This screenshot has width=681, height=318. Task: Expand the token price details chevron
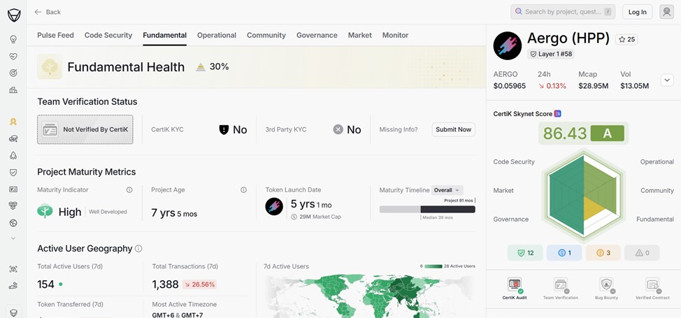(666, 80)
